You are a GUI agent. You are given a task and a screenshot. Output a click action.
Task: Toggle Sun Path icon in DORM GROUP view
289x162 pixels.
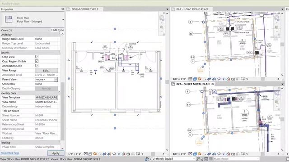[x=95, y=154]
